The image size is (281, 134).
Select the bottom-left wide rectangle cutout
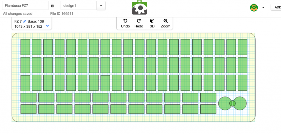click(28, 109)
